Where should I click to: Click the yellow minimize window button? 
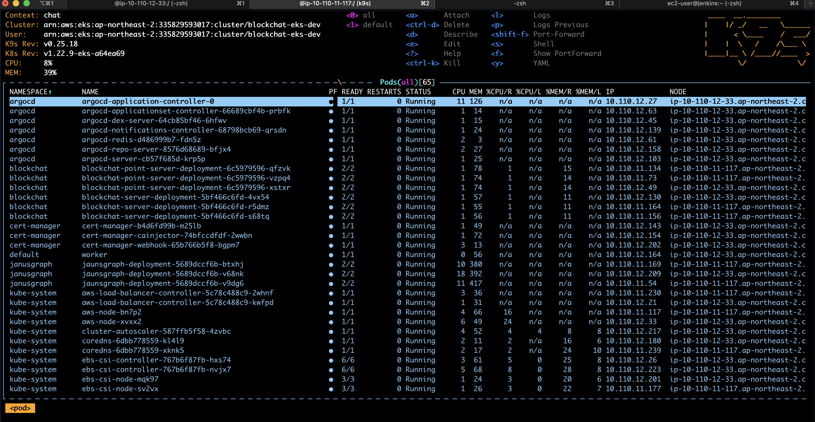tap(16, 3)
